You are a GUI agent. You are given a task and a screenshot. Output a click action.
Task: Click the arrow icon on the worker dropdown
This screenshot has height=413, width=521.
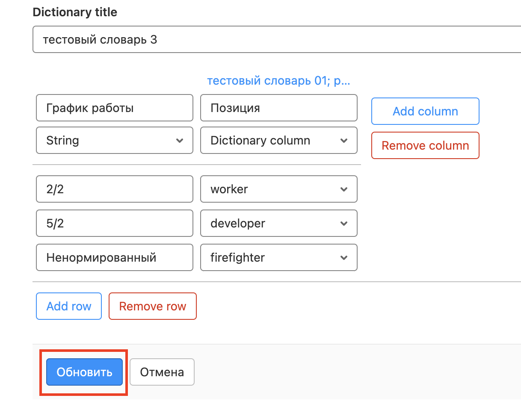[x=343, y=189]
